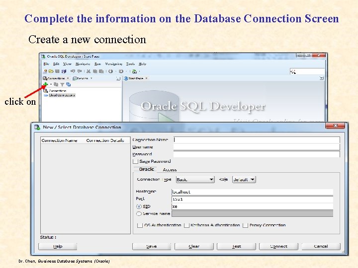This screenshot has height=268, width=358.
Task: Select the SID radio button
Action: 139,206
